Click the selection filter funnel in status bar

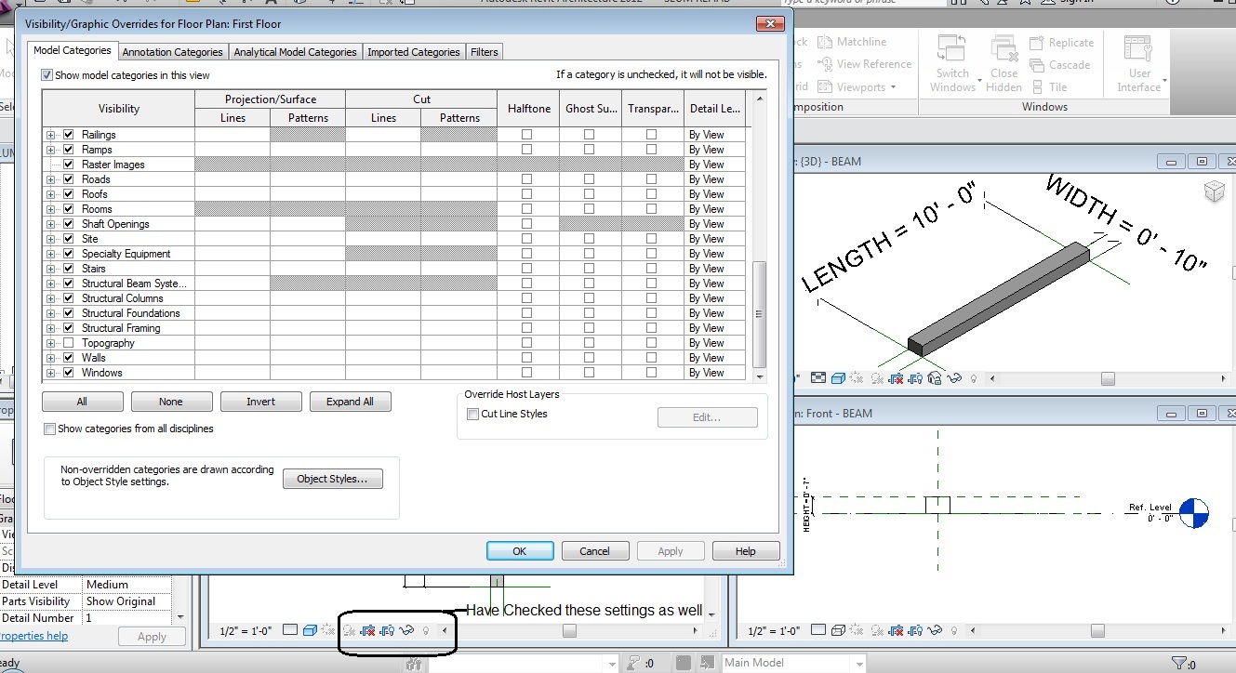pyautogui.click(x=1179, y=664)
